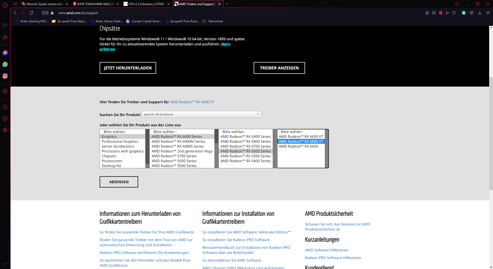Image resolution: width=493 pixels, height=269 pixels.
Task: Open GX Control speedometer icon in the sidebar
Action: click(5, 26)
